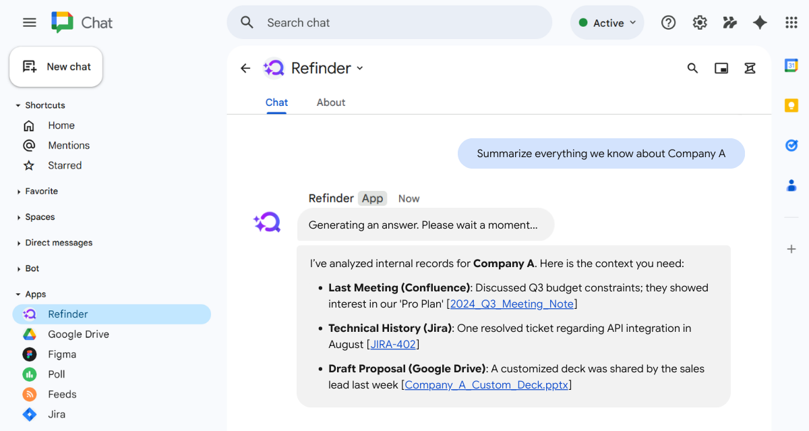Pop out the conversation into a new window
This screenshot has width=809, height=431.
[x=721, y=68]
